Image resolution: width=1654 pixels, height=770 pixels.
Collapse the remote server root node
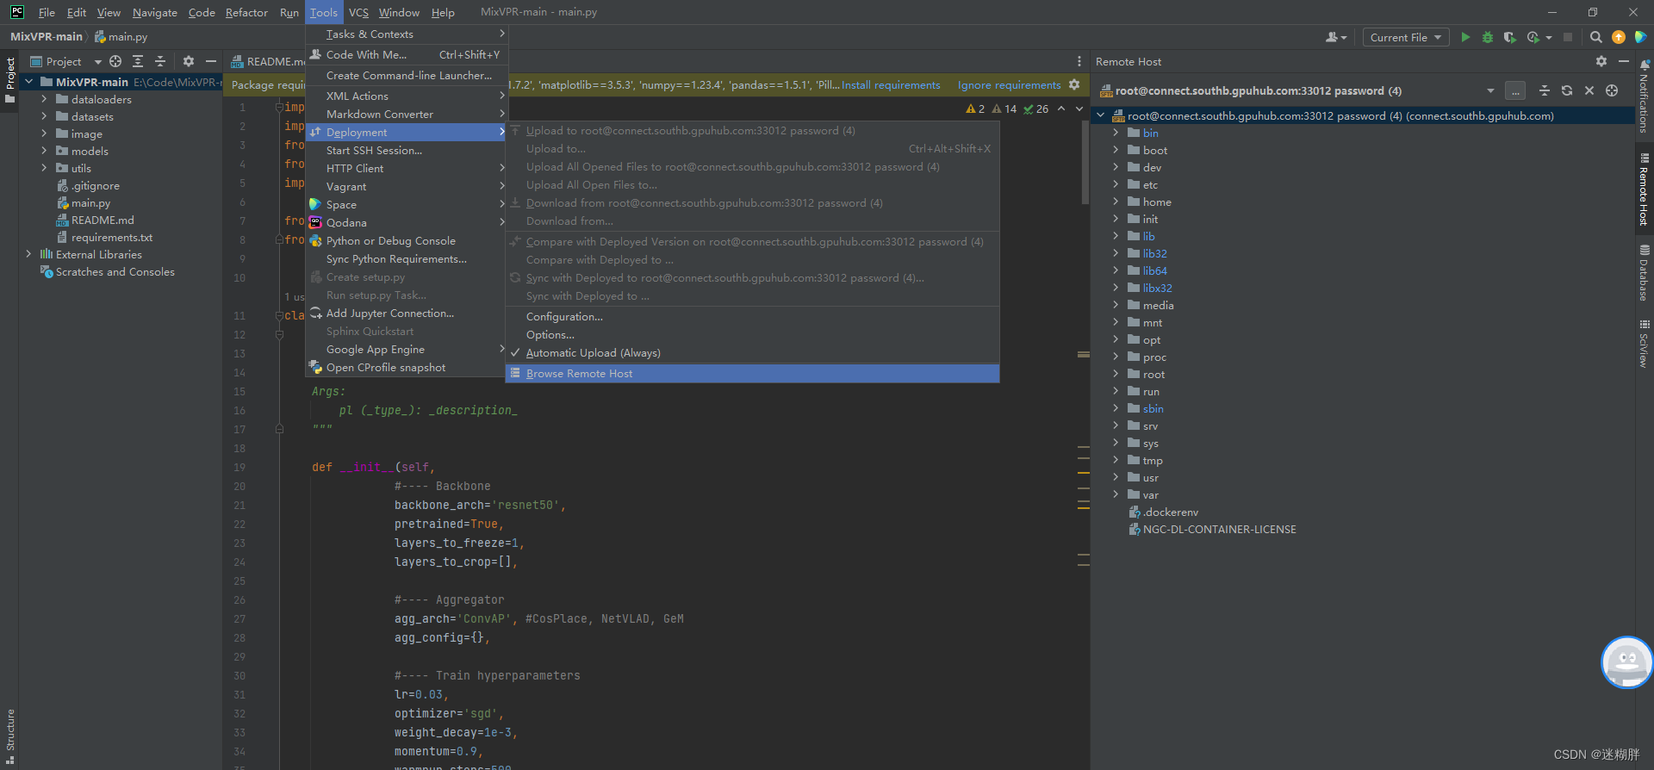pos(1101,115)
